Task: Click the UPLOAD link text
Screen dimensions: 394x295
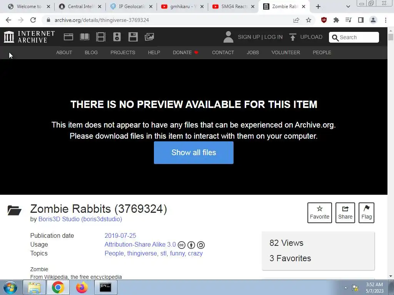Action: 311,37
